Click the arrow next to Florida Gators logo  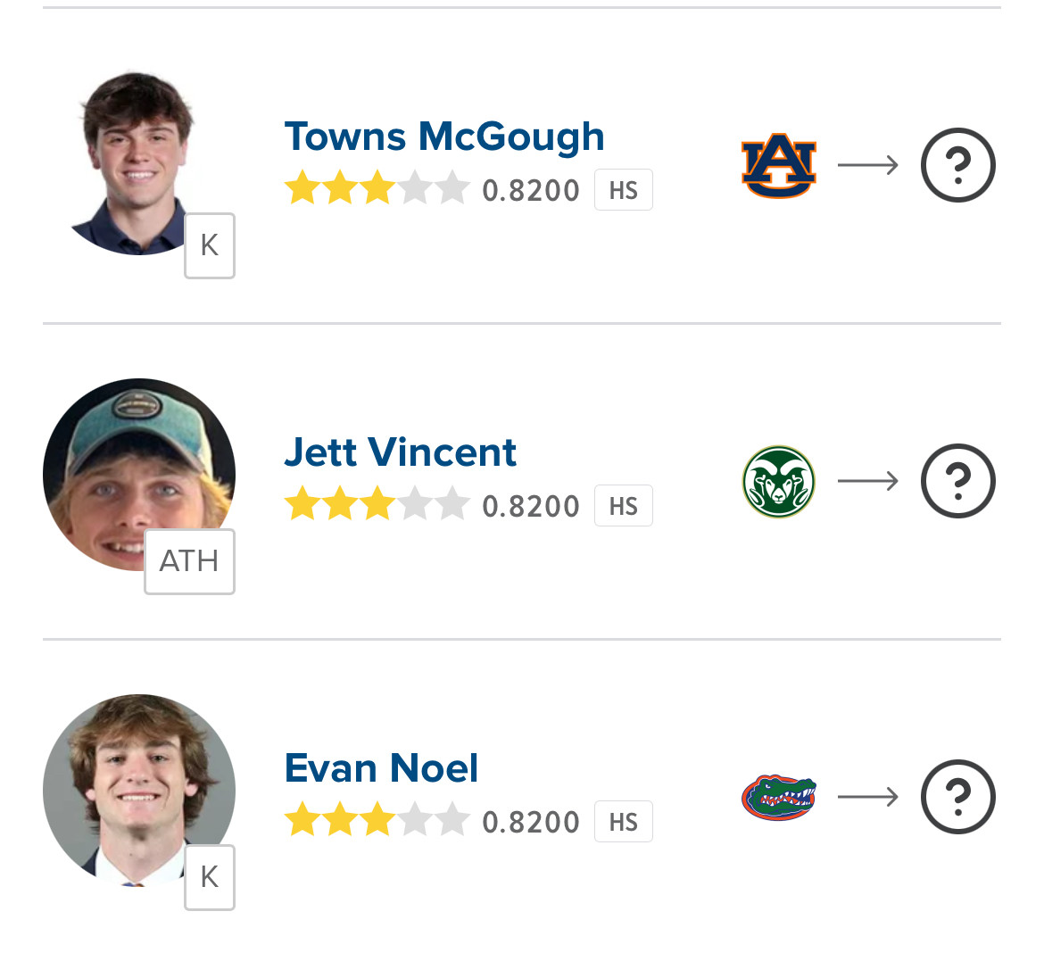click(x=867, y=797)
